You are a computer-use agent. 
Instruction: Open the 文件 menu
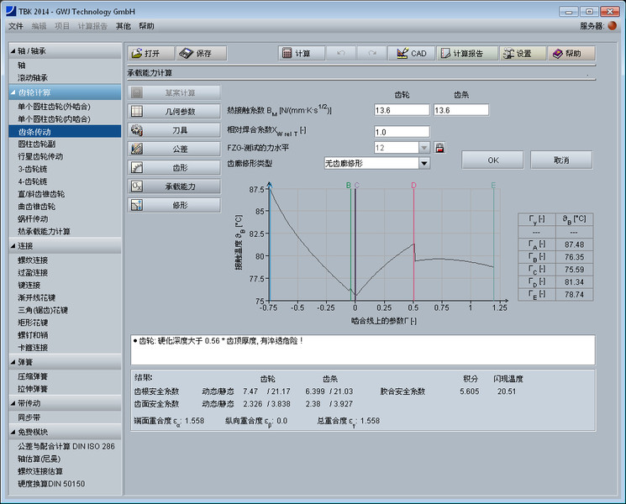(16, 26)
